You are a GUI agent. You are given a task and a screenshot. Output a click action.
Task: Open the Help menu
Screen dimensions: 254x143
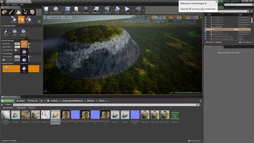coord(22,4)
